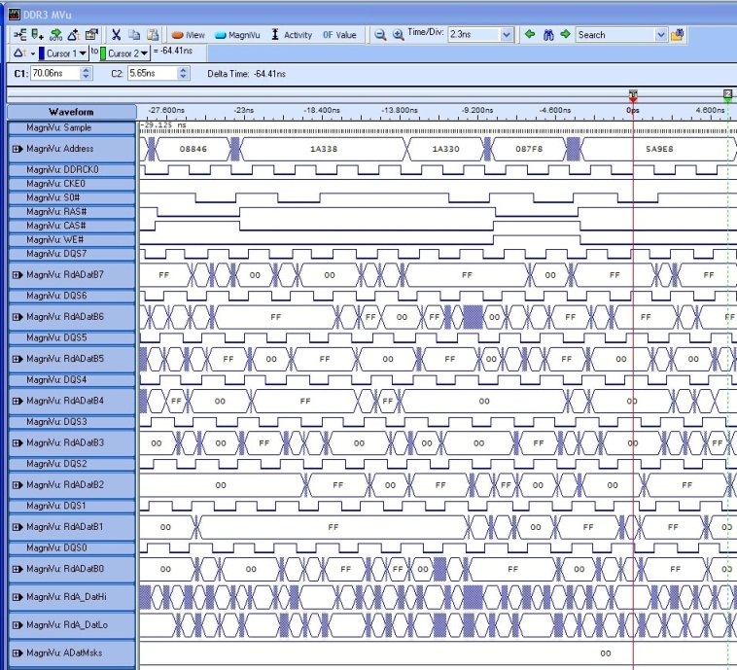Click the Zoom Out magnifier icon

(x=380, y=35)
